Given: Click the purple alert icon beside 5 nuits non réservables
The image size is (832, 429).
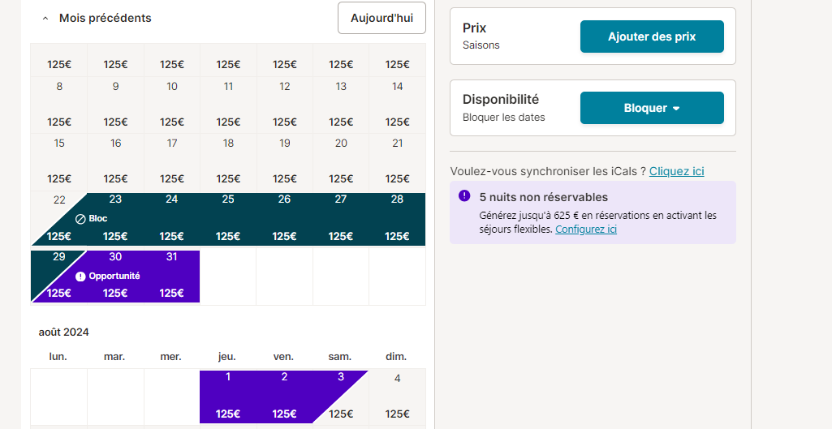Looking at the screenshot, I should click(464, 195).
